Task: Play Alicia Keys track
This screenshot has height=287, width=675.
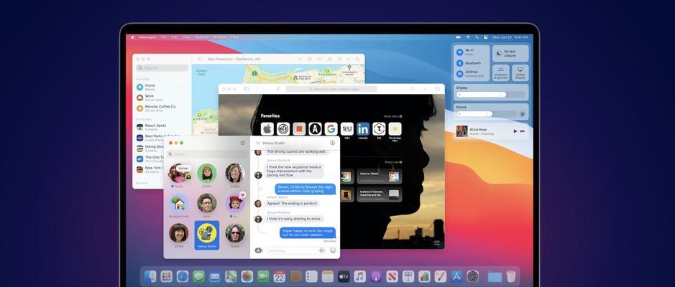Action: click(515, 131)
